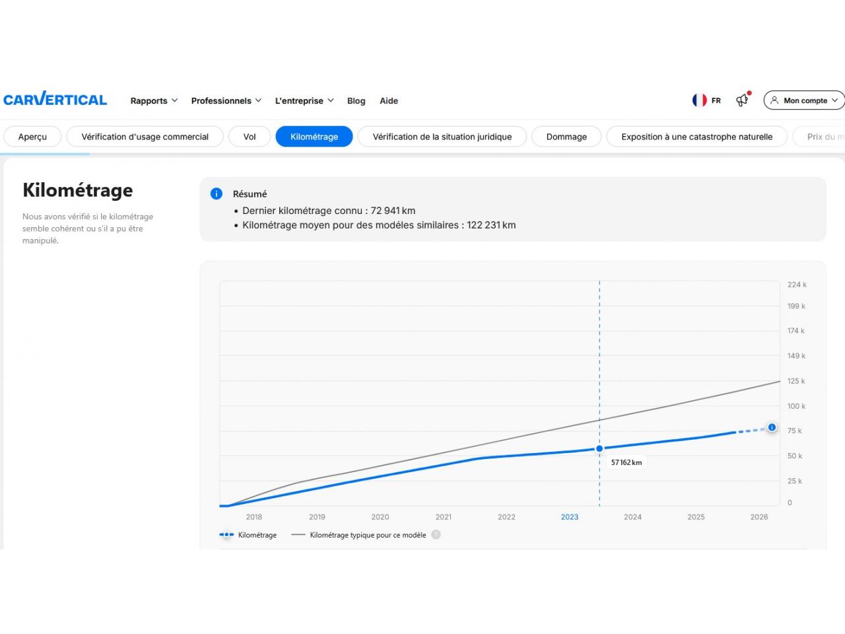Open the Aide help link
Screen dimensions: 845x634
point(389,100)
